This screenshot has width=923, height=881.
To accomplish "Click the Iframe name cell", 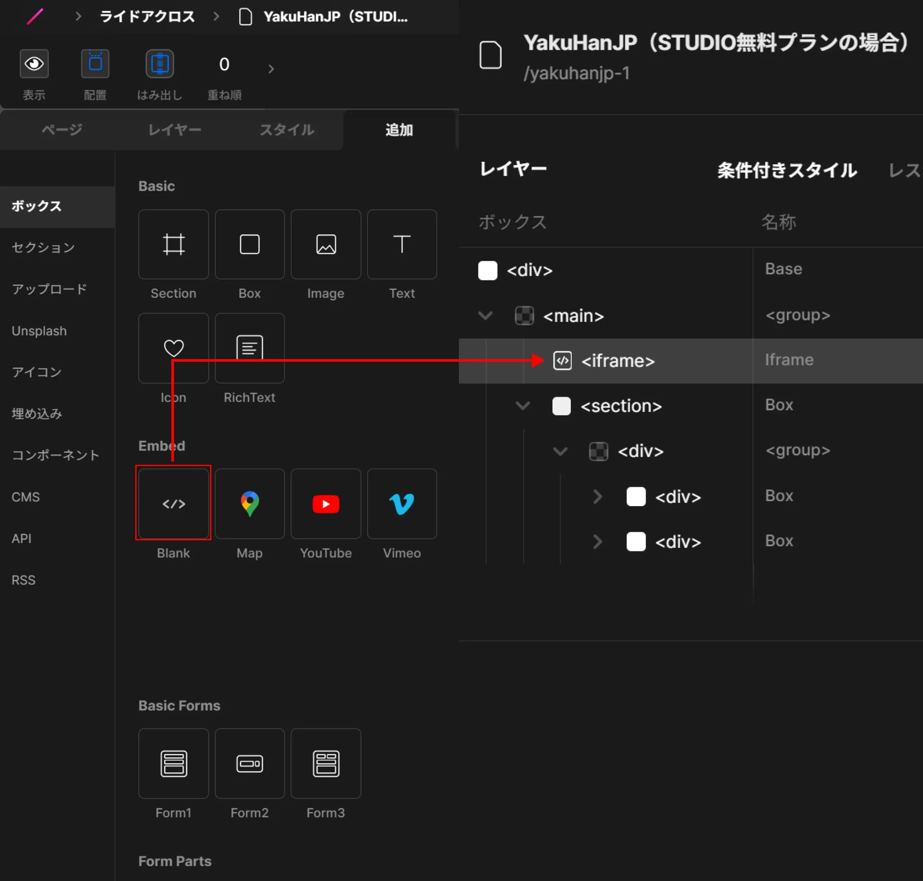I will coord(789,360).
